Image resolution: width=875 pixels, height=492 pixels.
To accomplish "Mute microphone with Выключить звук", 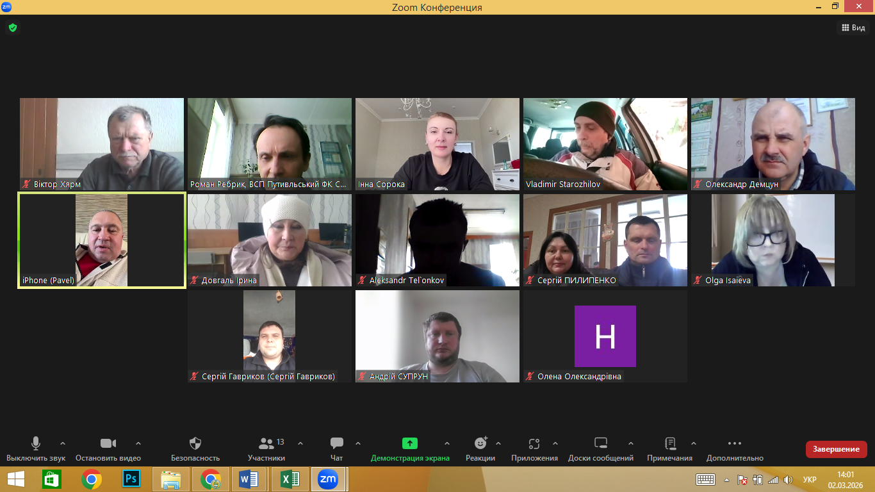I will pos(36,443).
